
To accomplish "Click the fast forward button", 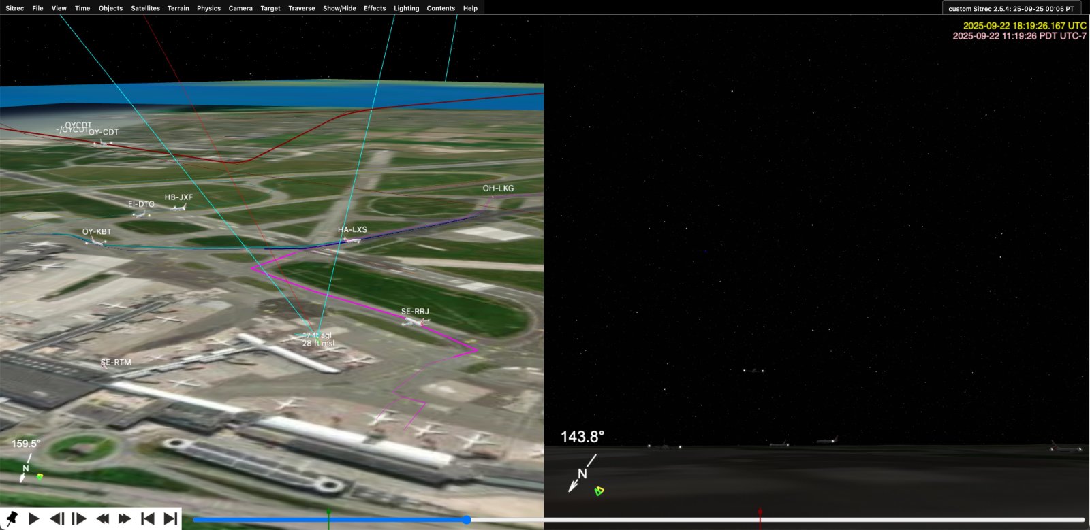I will point(125,518).
